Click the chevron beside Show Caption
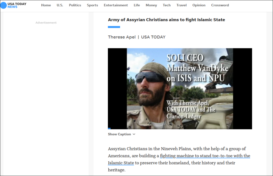This screenshot has height=176, width=273. pos(134,134)
